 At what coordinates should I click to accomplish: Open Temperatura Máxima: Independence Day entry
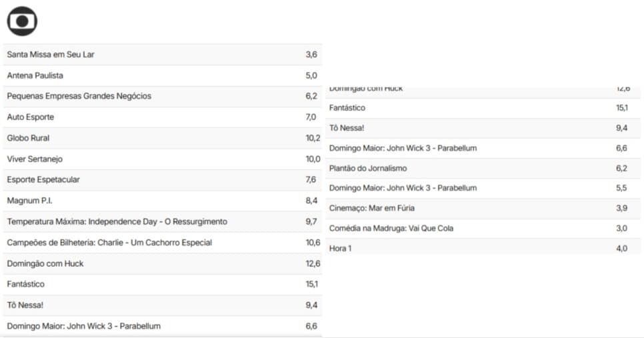tap(163, 222)
